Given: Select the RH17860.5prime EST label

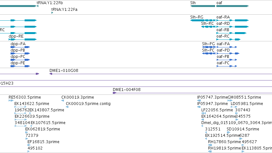Looking at the screenshot, I should pyautogui.click(x=224, y=142).
